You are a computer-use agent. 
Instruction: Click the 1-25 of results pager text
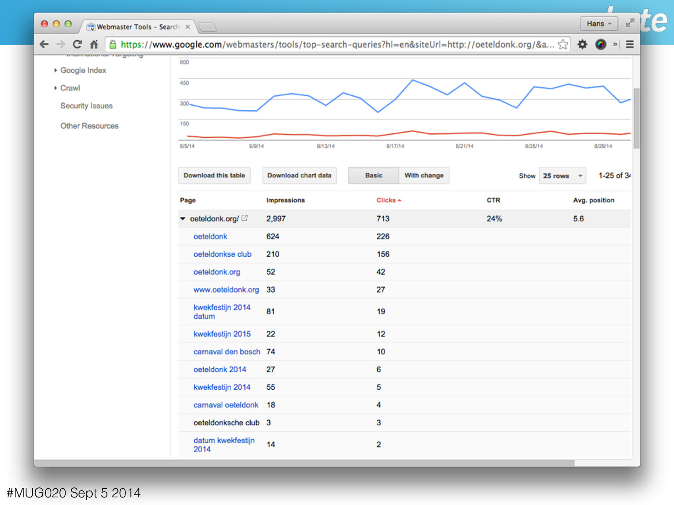point(614,175)
